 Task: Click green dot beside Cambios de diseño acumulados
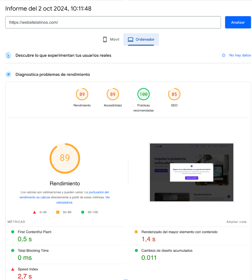point(136,251)
